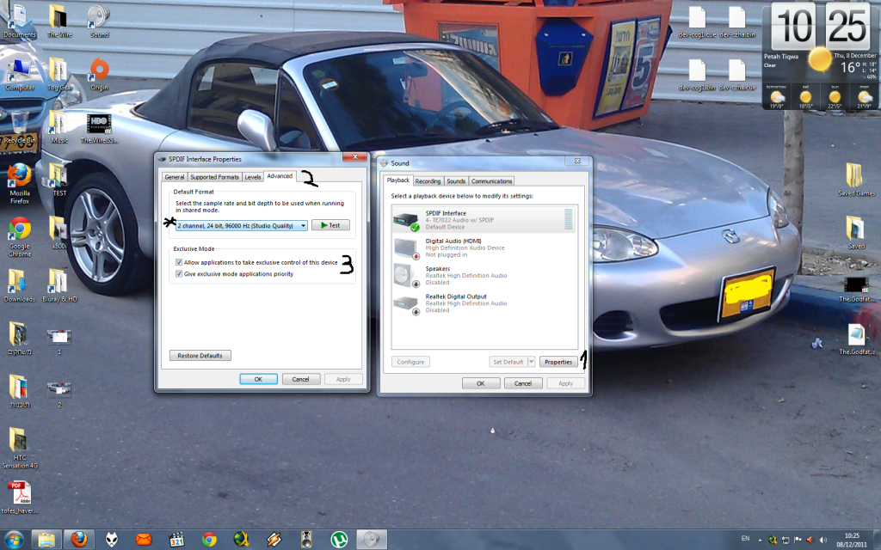This screenshot has height=550, width=881.
Task: Select the dev-ccg1.bin file on desktop
Action: point(697,76)
